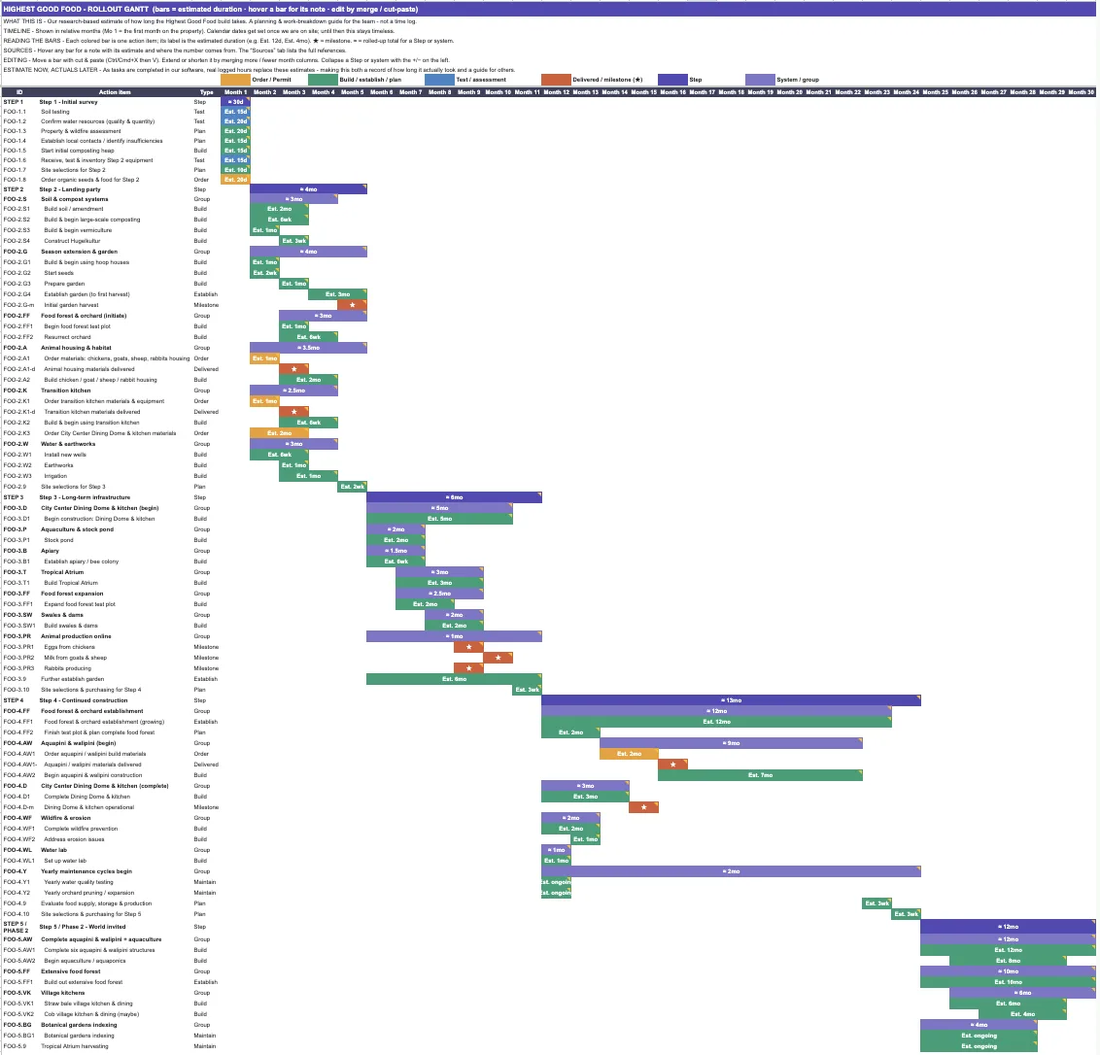Select the Animal housing materials delivered star
Viewport: 1100px width, 1055px height.
(293, 369)
